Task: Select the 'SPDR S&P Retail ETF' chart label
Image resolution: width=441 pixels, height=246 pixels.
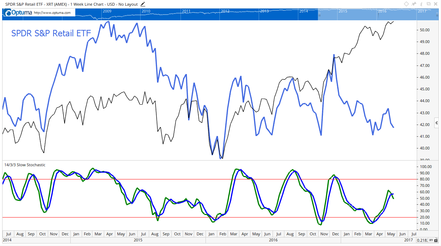Action: click(x=51, y=33)
